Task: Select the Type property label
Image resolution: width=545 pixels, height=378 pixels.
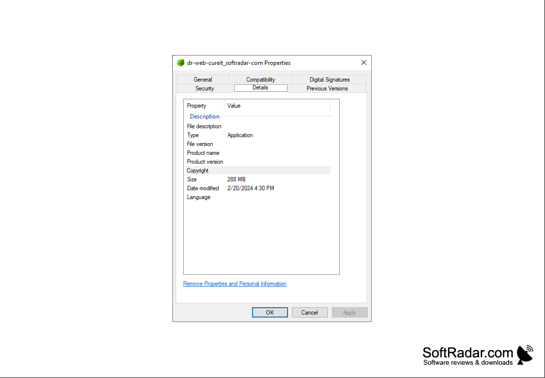Action: click(193, 135)
